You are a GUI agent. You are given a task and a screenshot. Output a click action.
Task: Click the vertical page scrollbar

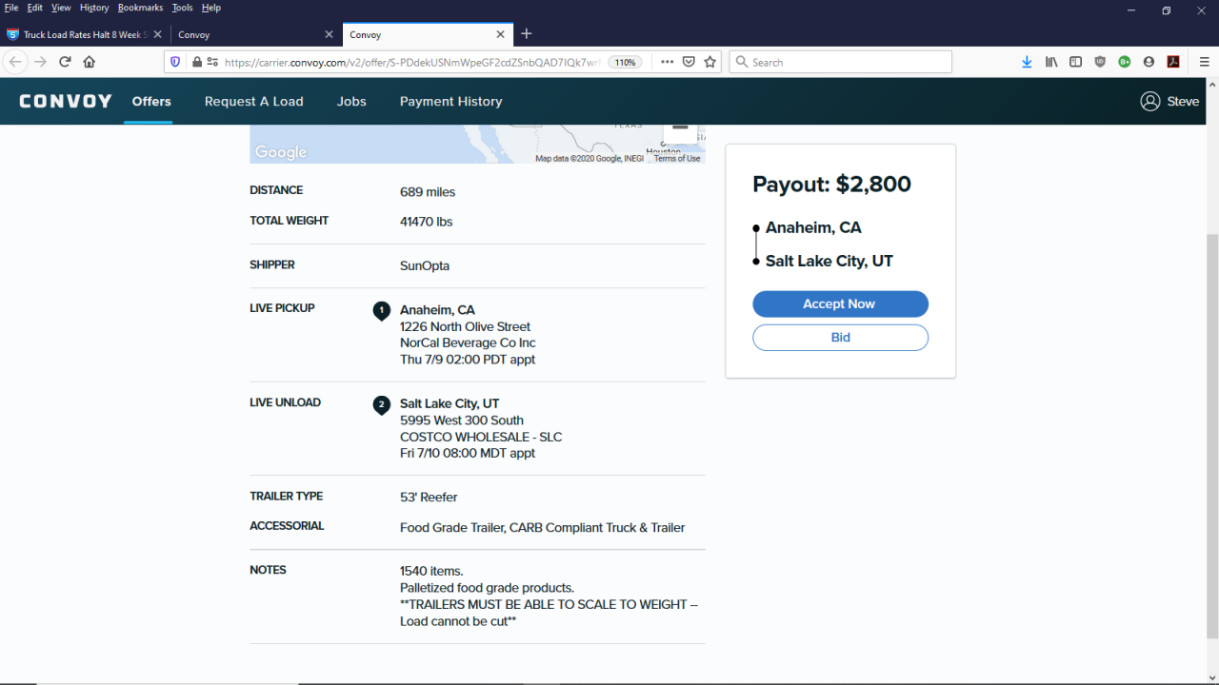[x=1211, y=437]
